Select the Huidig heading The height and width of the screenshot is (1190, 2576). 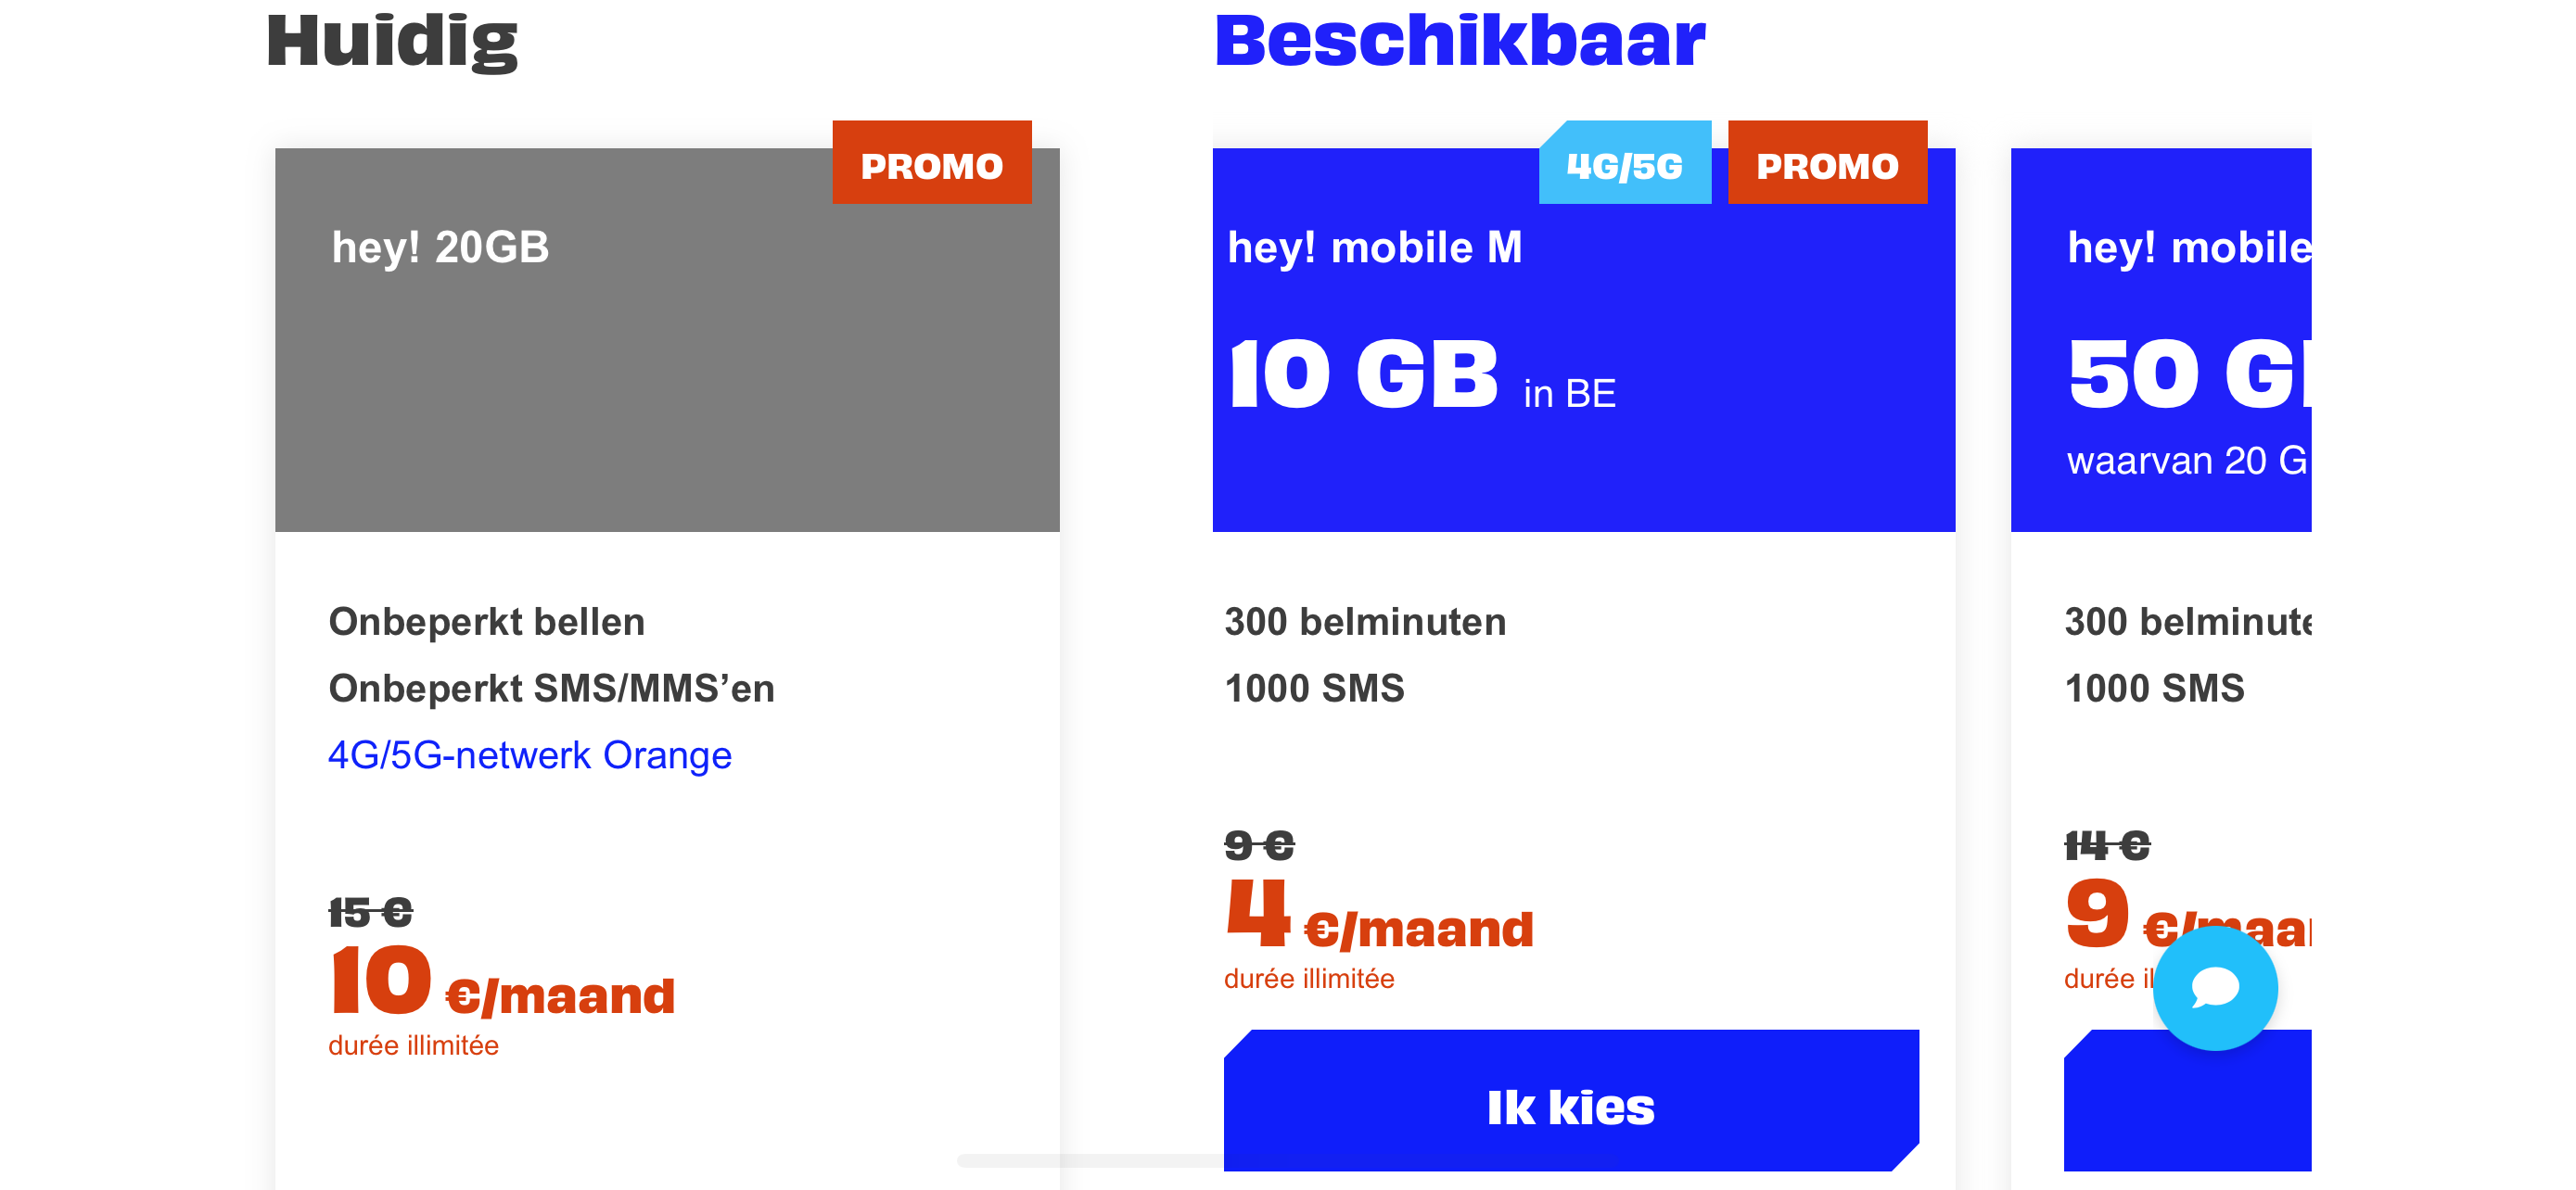click(391, 42)
